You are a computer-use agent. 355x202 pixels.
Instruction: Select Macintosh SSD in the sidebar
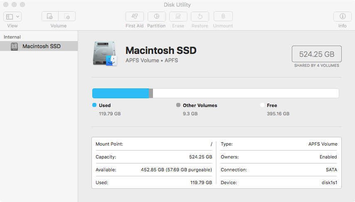tap(39, 46)
